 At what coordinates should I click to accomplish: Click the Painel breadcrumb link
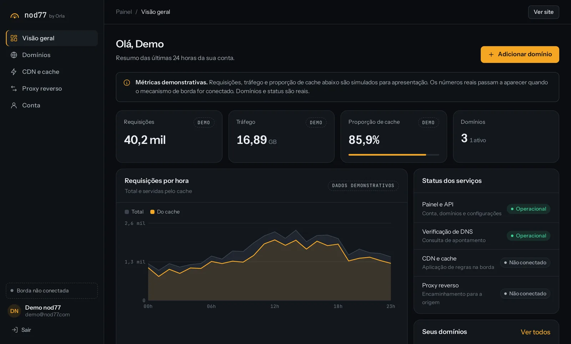click(124, 12)
